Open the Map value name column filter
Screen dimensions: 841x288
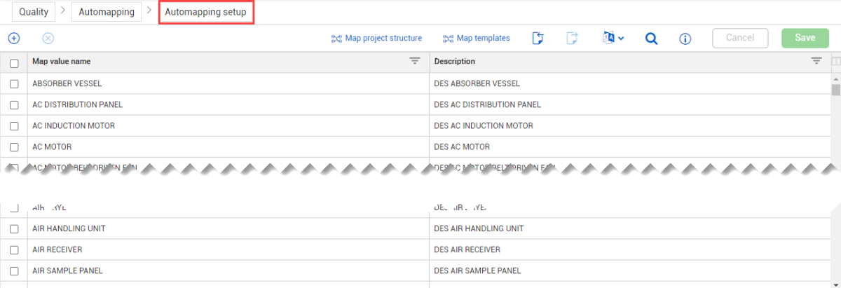[415, 62]
